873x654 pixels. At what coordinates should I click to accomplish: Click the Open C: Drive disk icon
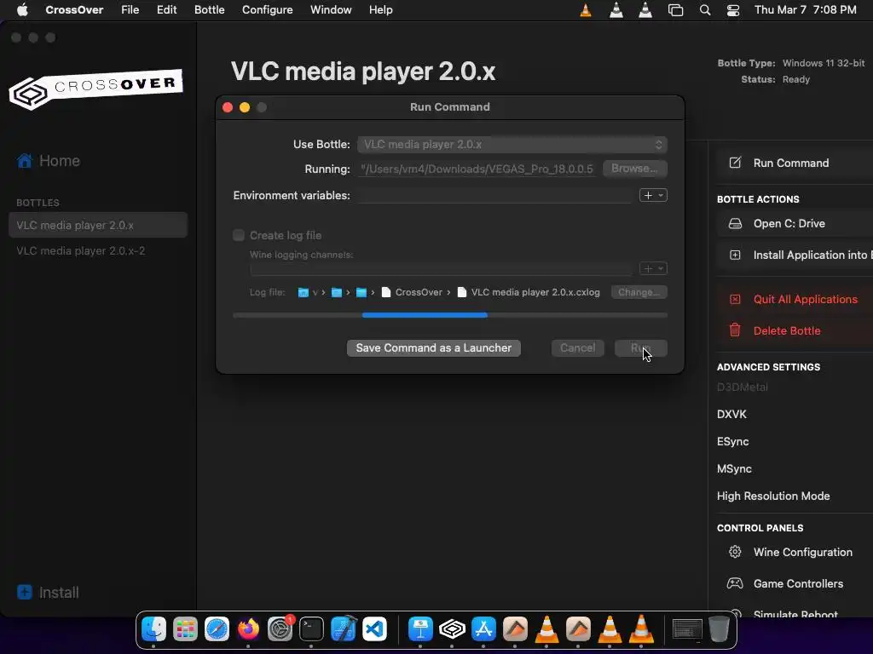click(x=735, y=224)
